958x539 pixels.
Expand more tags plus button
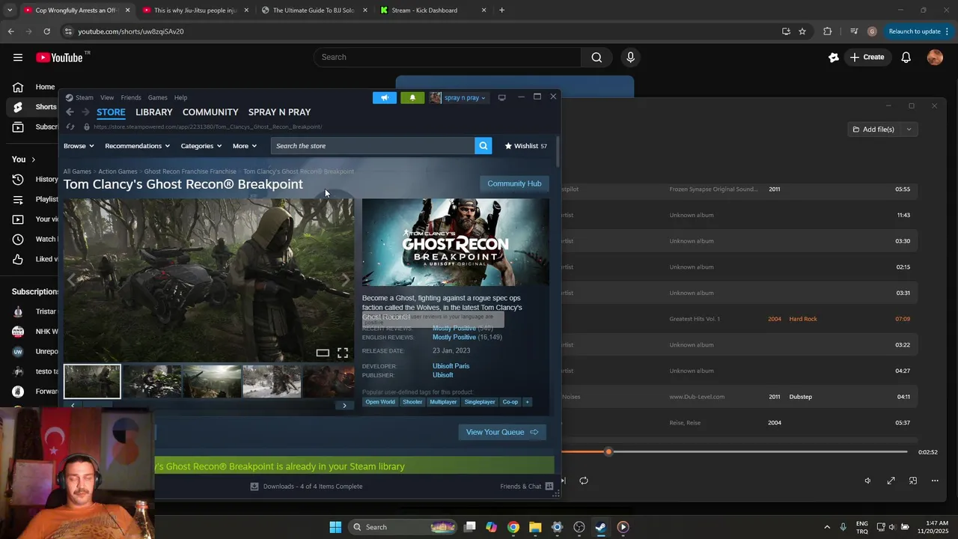[x=527, y=402]
